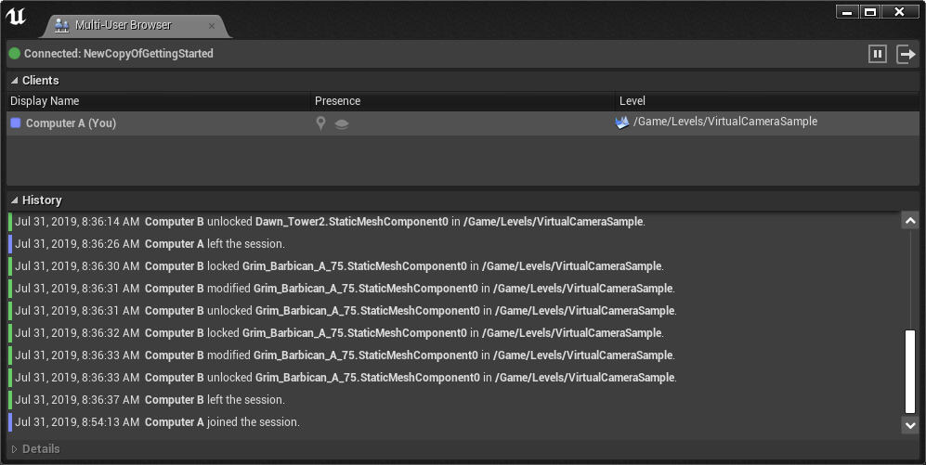Collapse the Clients section
Image resolution: width=926 pixels, height=465 pixels.
(15, 81)
